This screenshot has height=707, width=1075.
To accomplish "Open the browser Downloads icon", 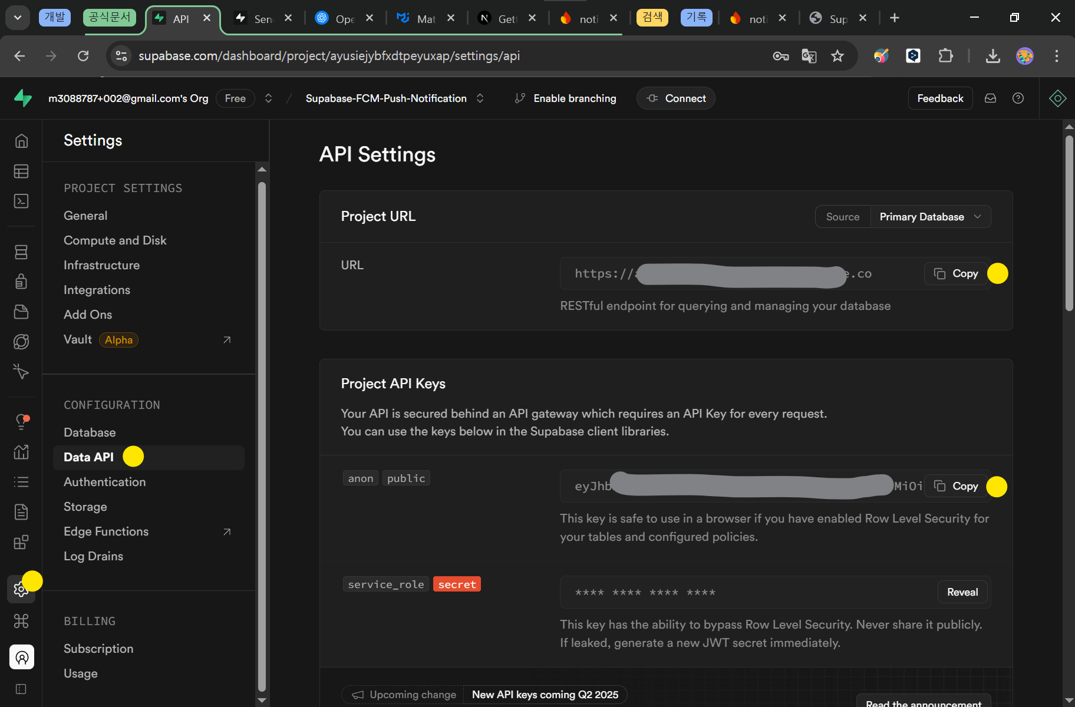I will coord(993,56).
